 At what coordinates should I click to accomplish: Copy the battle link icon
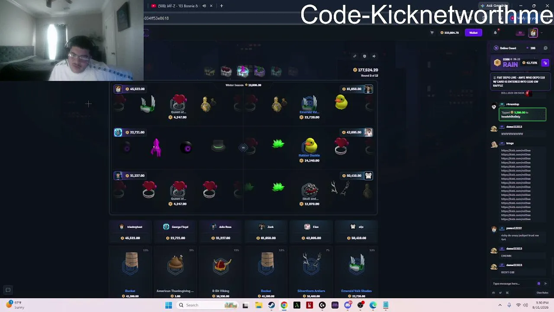tap(354, 56)
